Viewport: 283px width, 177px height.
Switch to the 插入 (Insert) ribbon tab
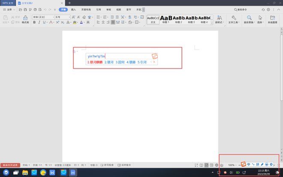(73, 9)
